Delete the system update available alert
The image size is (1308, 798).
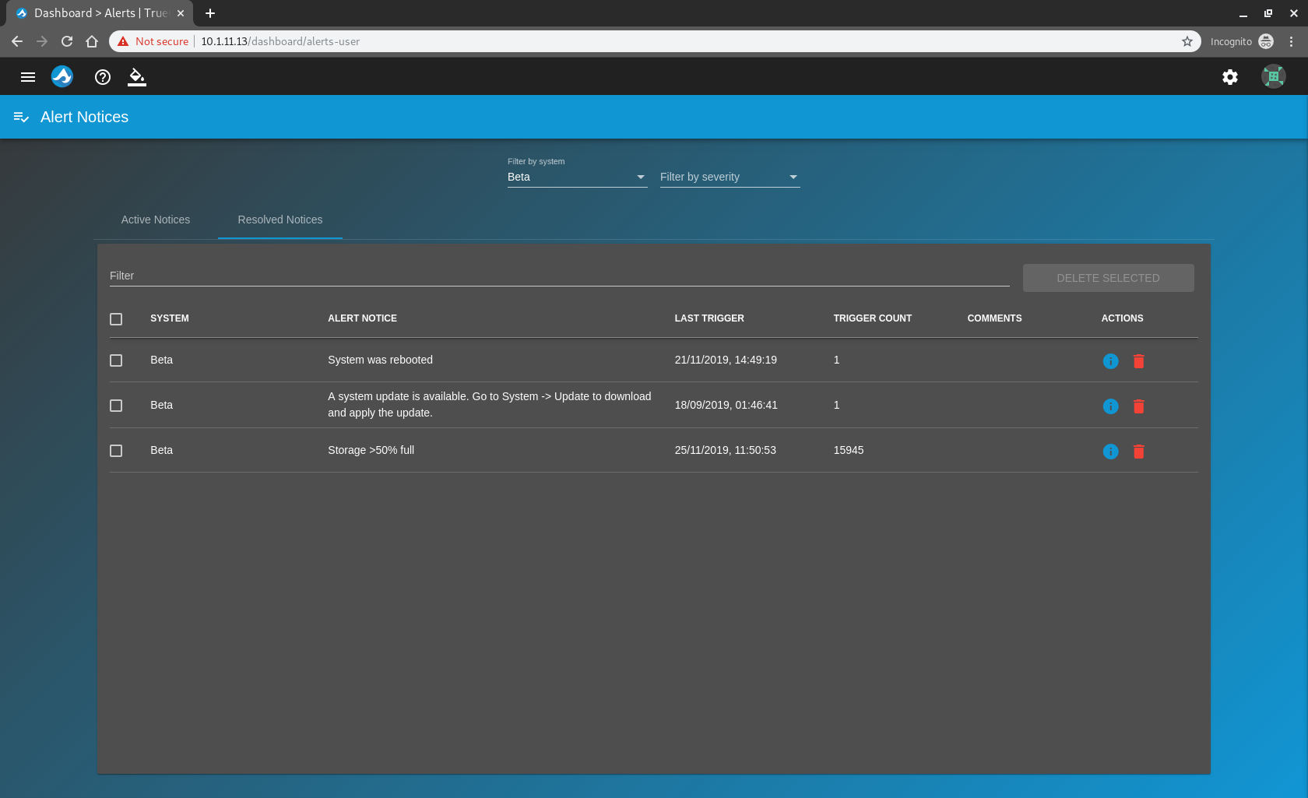pyautogui.click(x=1139, y=406)
